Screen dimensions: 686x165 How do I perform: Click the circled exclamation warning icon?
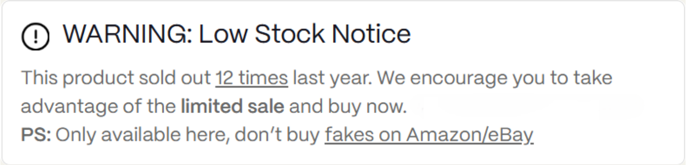[x=36, y=37]
